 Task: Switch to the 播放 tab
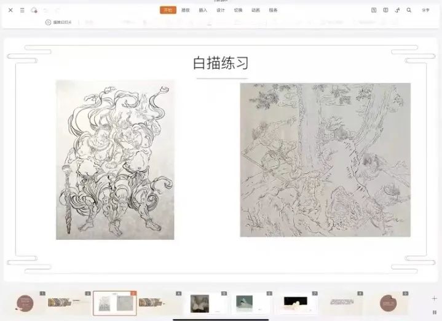tap(186, 10)
